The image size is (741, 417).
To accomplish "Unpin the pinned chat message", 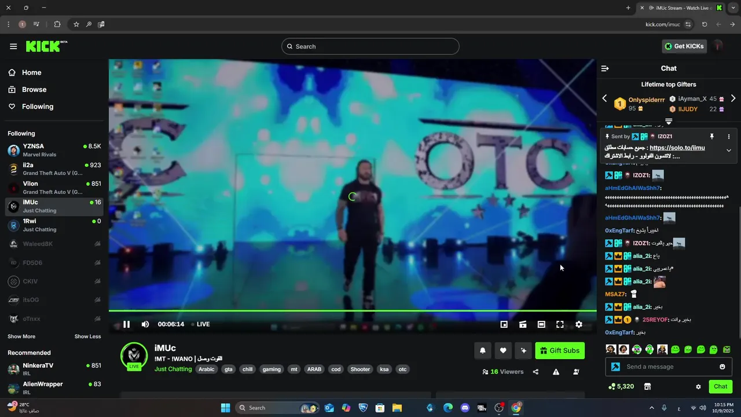I will click(712, 137).
